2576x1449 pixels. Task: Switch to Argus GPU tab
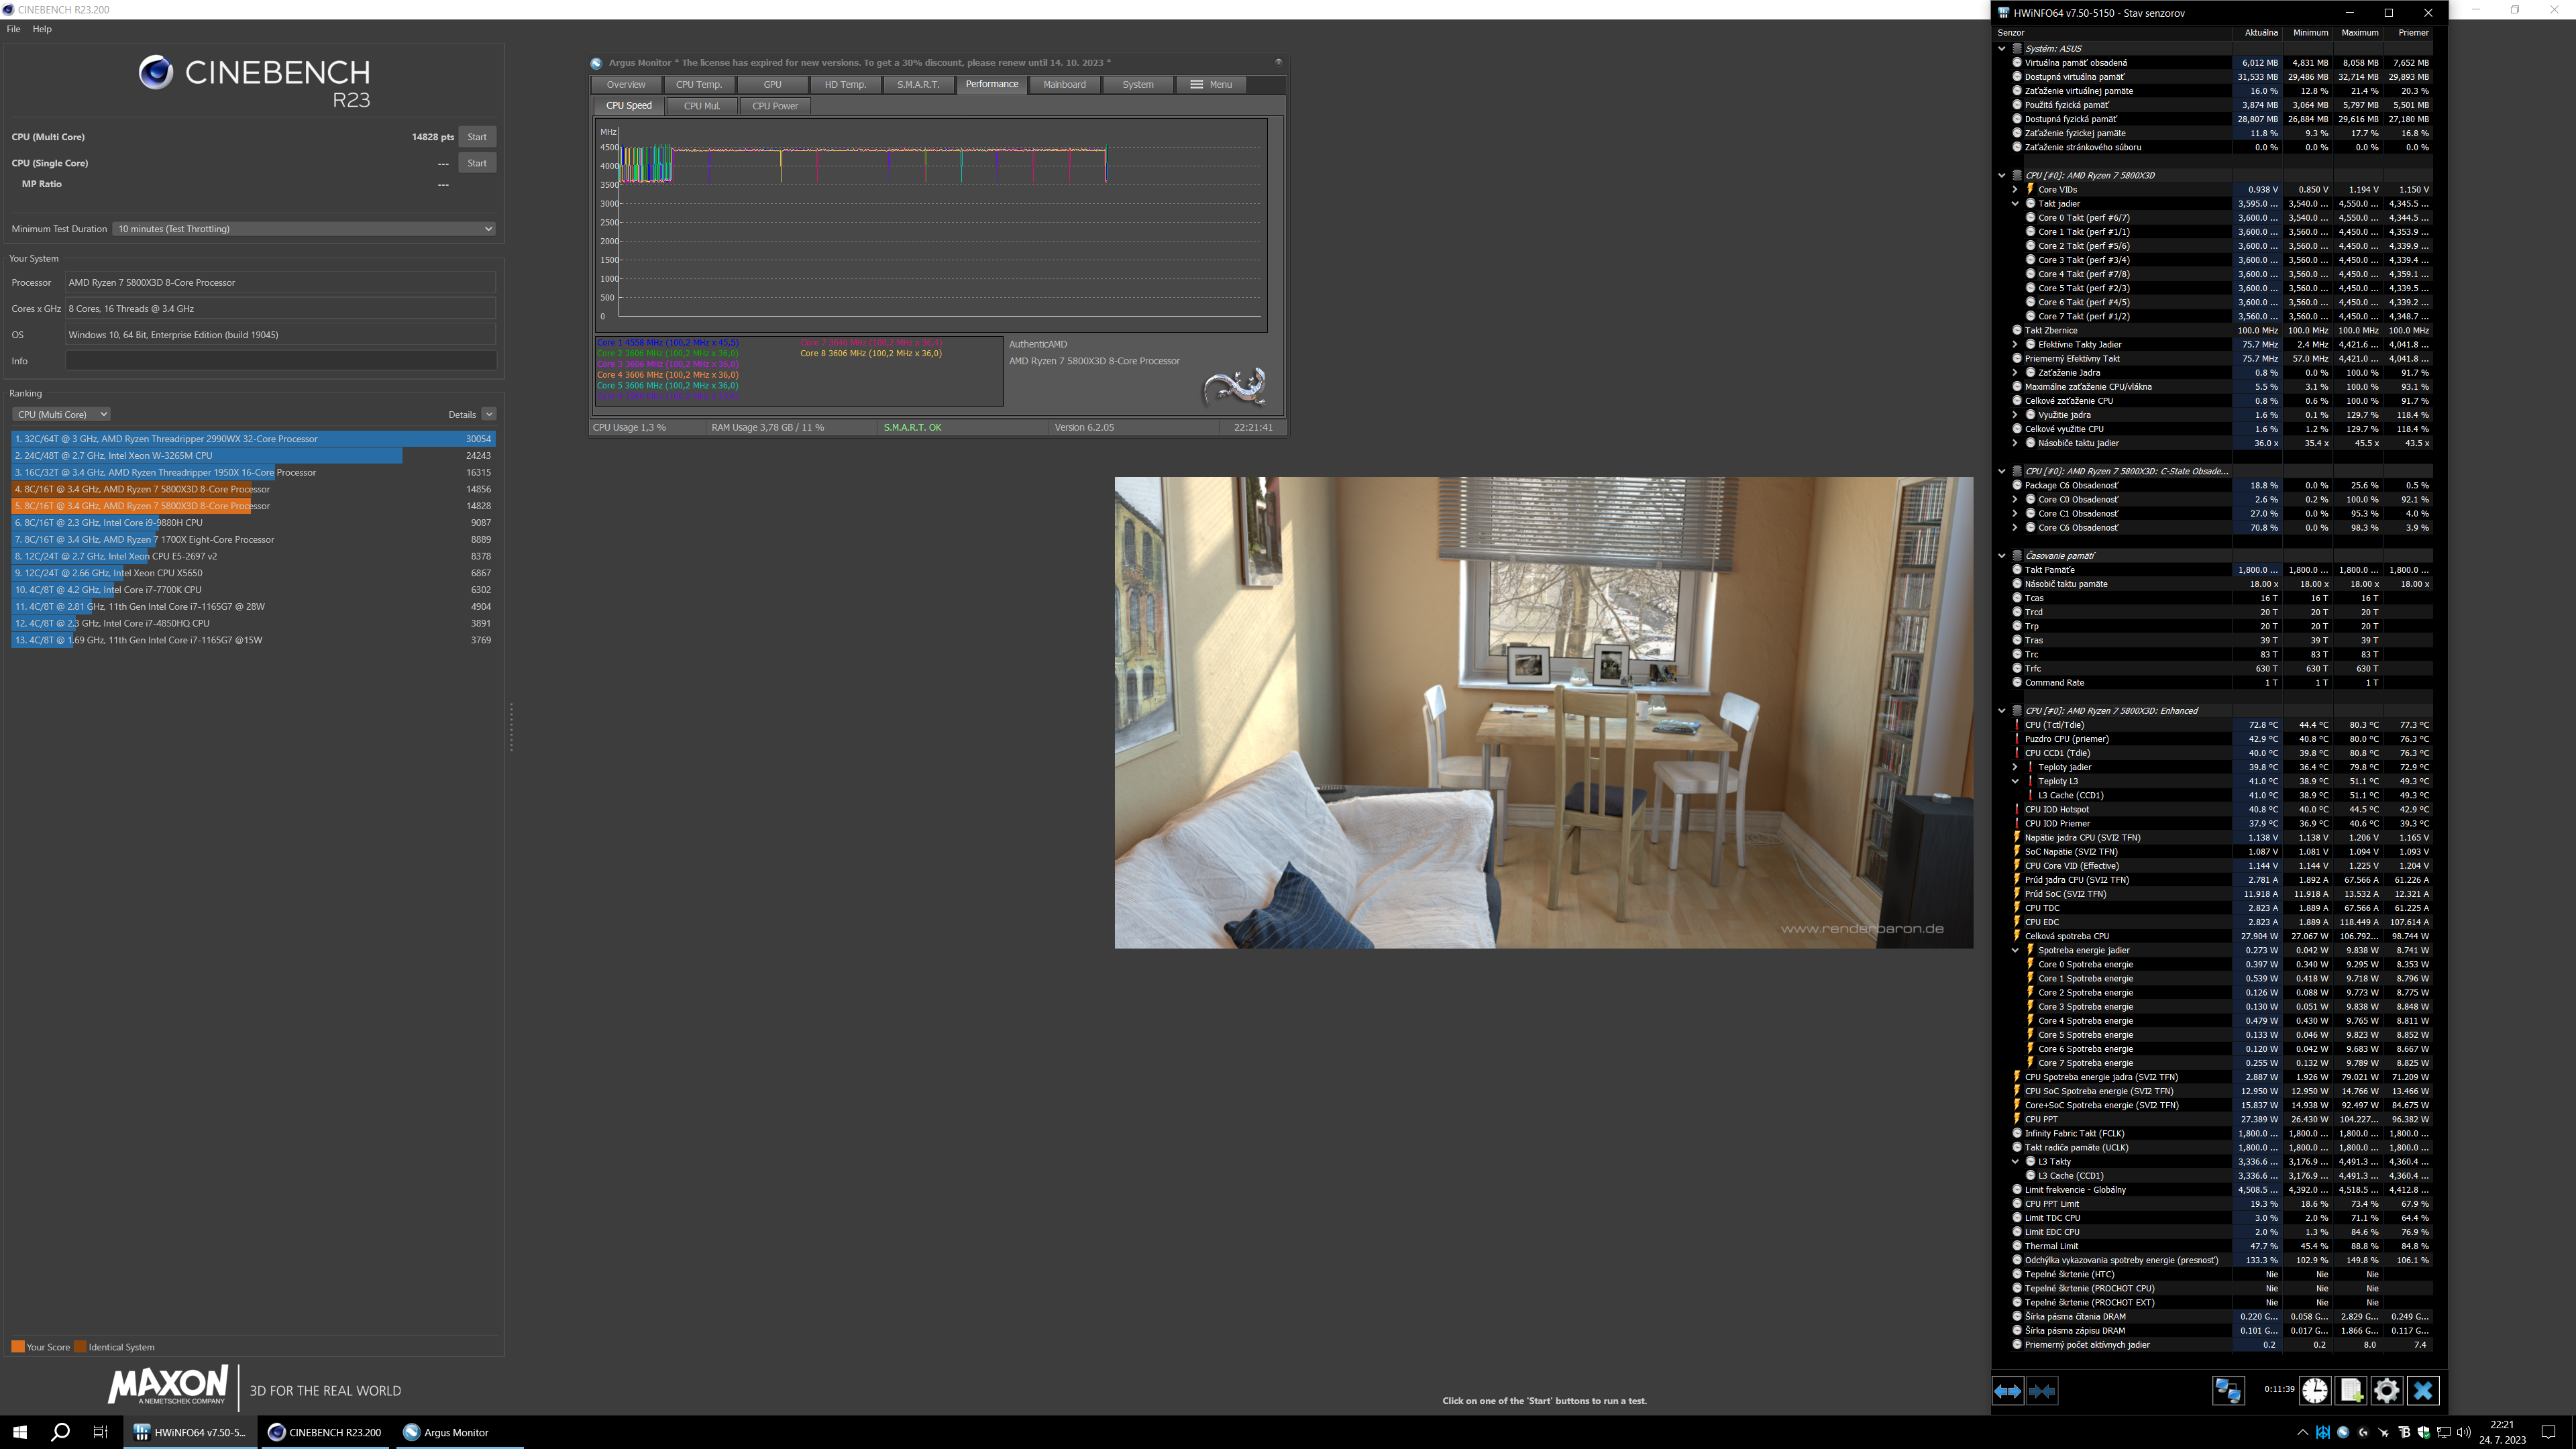(x=772, y=85)
